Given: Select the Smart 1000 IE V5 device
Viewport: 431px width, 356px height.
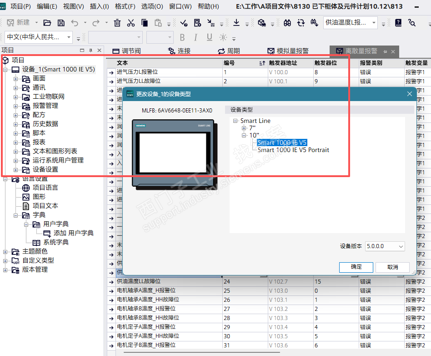Looking at the screenshot, I should point(282,142).
